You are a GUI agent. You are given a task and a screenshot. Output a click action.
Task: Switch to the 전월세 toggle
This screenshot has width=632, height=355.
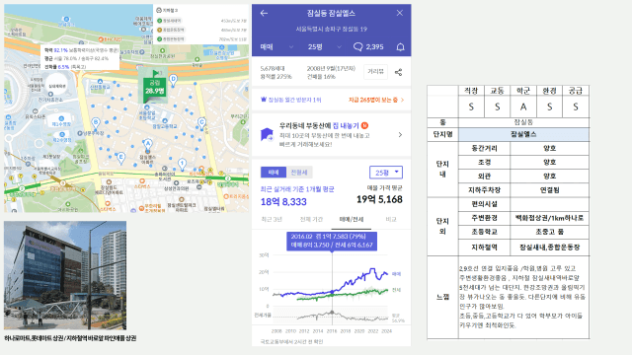(x=299, y=173)
